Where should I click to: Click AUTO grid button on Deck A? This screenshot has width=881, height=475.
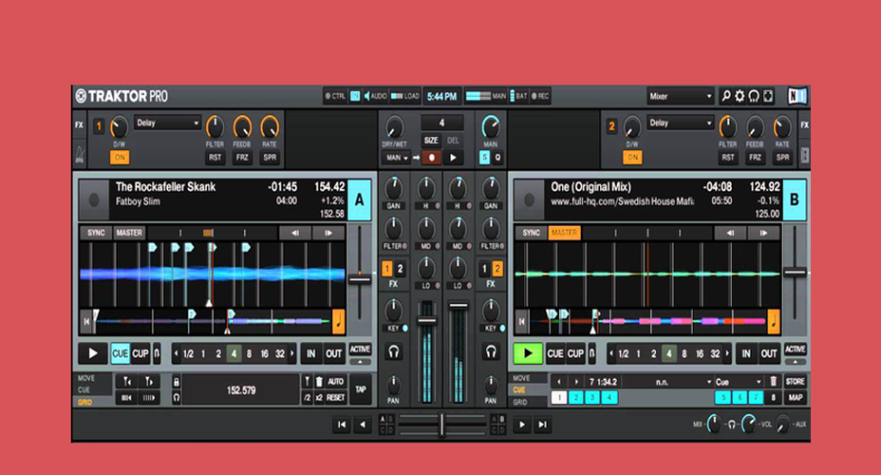pyautogui.click(x=335, y=382)
